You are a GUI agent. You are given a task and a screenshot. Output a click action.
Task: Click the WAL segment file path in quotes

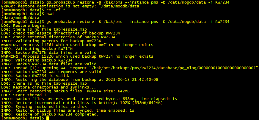point(173,68)
